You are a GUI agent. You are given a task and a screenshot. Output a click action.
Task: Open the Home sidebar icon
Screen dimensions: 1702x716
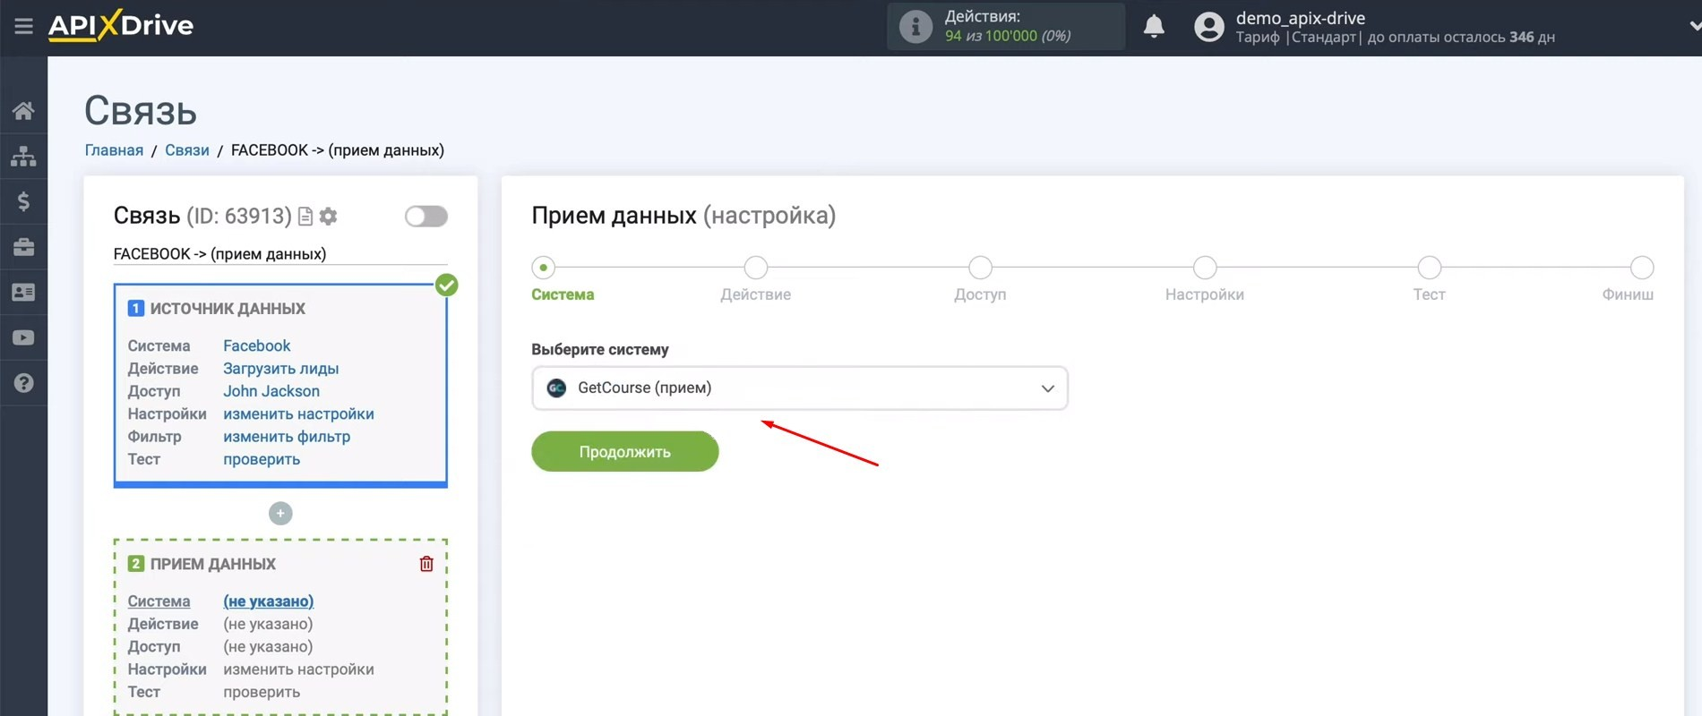pos(23,111)
